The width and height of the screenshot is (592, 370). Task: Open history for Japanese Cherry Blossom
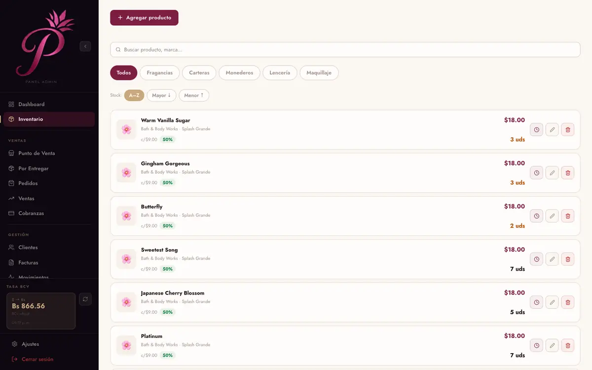click(x=536, y=302)
